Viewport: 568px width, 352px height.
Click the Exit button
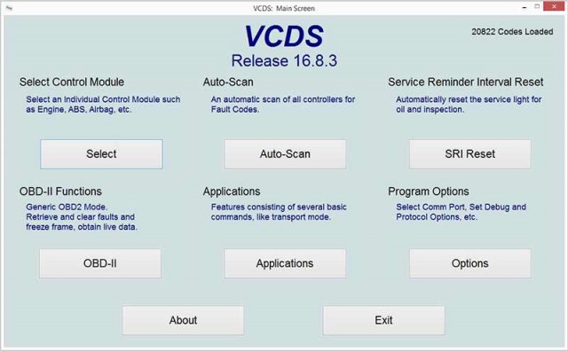pos(384,320)
